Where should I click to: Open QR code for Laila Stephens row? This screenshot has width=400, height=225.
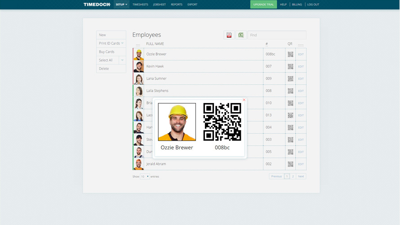[290, 91]
